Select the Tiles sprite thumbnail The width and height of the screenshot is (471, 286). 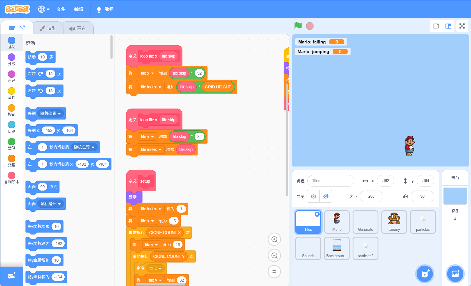(x=308, y=222)
